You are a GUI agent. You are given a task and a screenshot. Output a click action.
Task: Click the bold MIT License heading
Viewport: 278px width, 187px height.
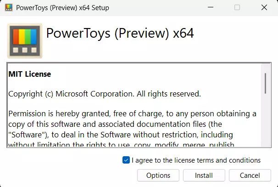pos(30,74)
